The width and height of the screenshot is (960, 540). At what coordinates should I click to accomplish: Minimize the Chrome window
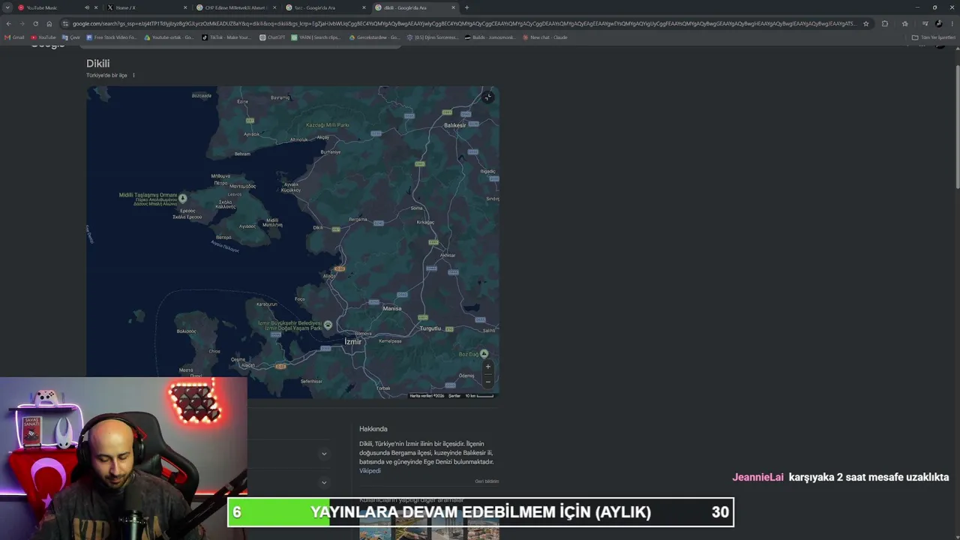click(x=916, y=7)
